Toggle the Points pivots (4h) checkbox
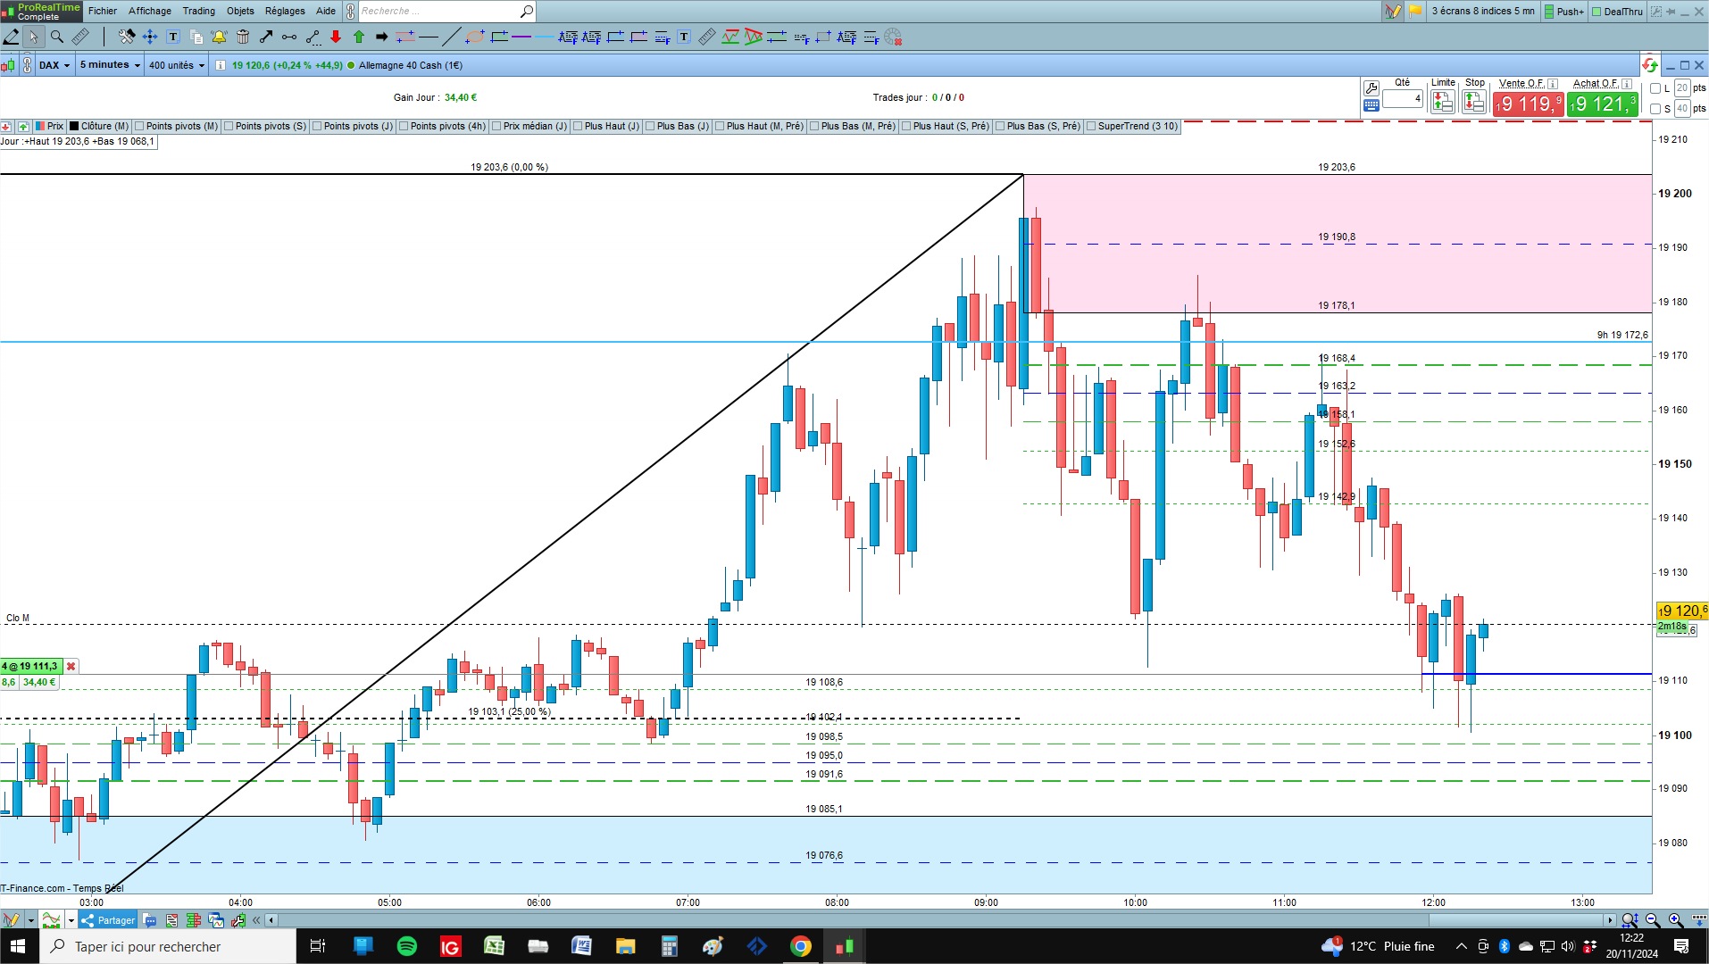The image size is (1709, 964). click(x=404, y=127)
